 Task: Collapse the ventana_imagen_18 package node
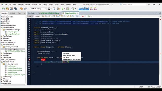pos(2,47)
